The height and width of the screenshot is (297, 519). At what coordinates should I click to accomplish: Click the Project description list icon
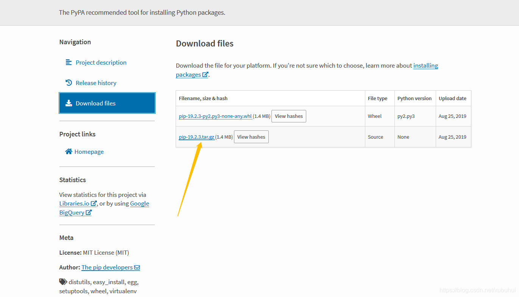(x=69, y=62)
